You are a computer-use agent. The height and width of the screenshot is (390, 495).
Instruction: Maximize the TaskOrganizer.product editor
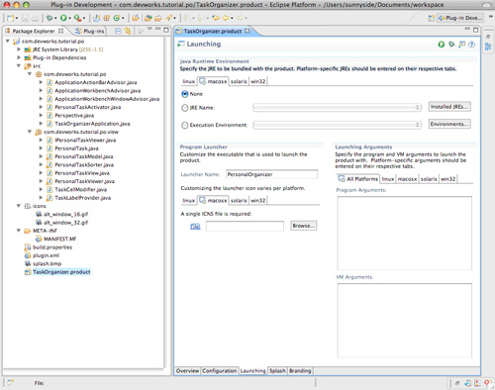(475, 30)
